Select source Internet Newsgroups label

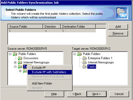tap(36, 62)
